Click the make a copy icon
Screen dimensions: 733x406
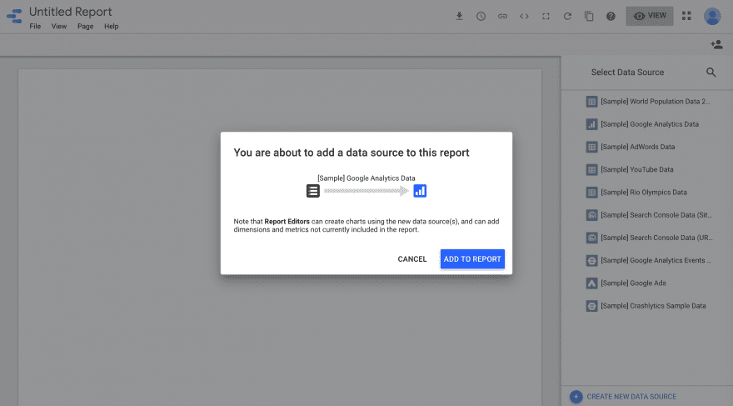(589, 17)
